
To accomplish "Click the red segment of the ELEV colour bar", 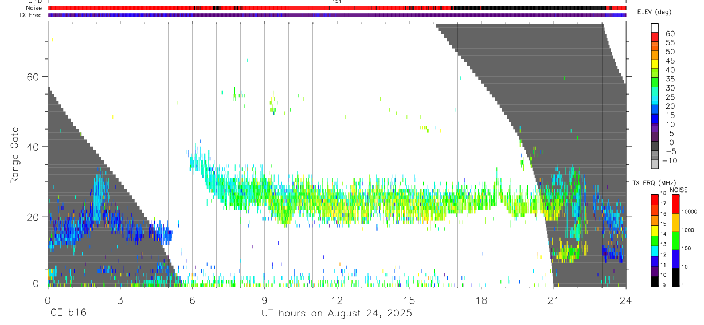I will point(655,38).
